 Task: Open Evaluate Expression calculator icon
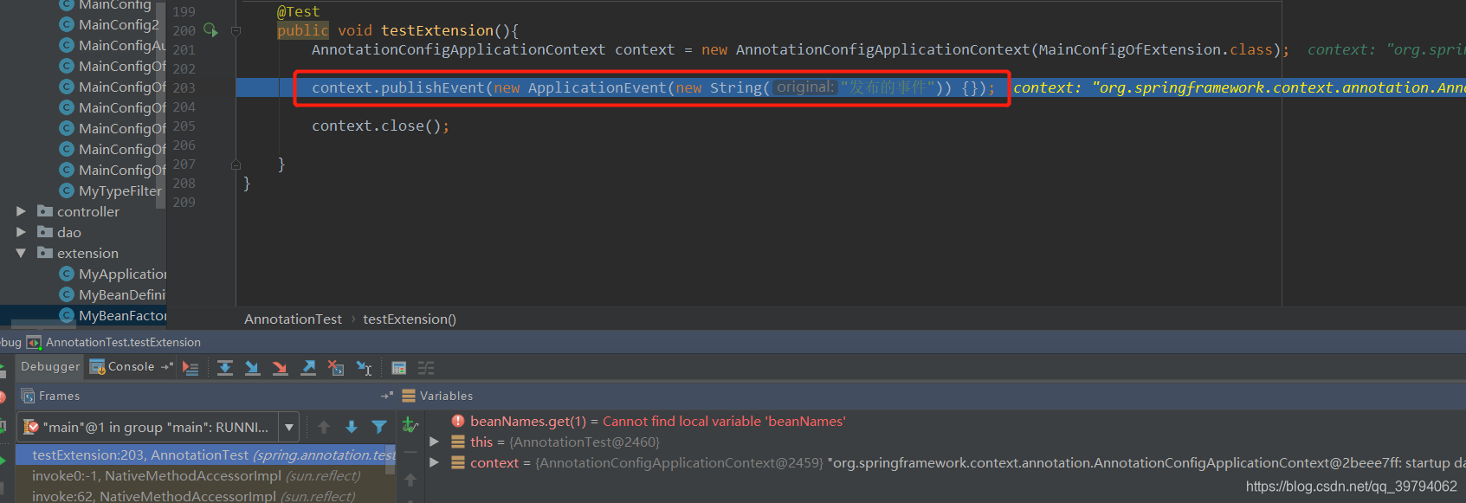pos(399,368)
